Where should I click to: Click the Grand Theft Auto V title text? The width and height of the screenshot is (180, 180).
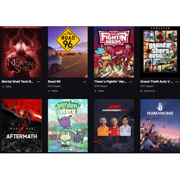(x=157, y=82)
